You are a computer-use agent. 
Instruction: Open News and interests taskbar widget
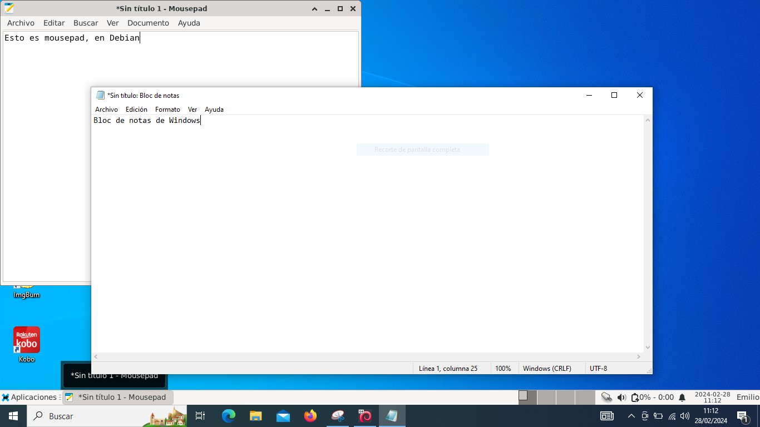click(x=606, y=416)
